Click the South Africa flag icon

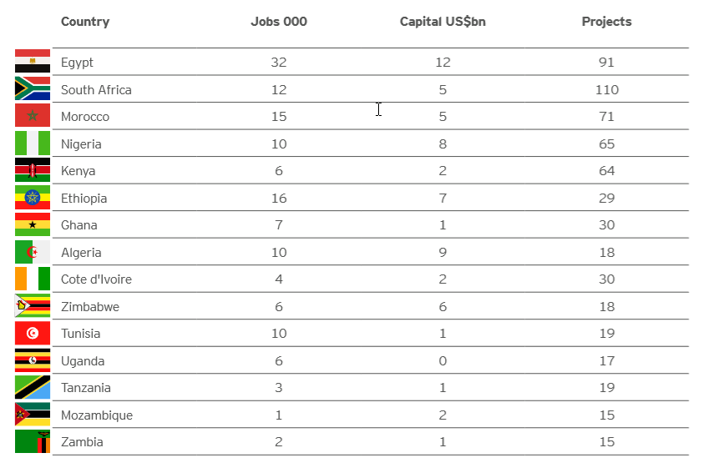33,89
